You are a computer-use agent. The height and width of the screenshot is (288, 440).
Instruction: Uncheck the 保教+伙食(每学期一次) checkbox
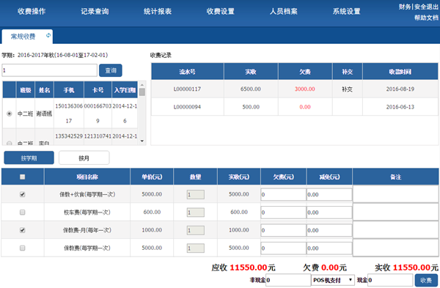23,194
